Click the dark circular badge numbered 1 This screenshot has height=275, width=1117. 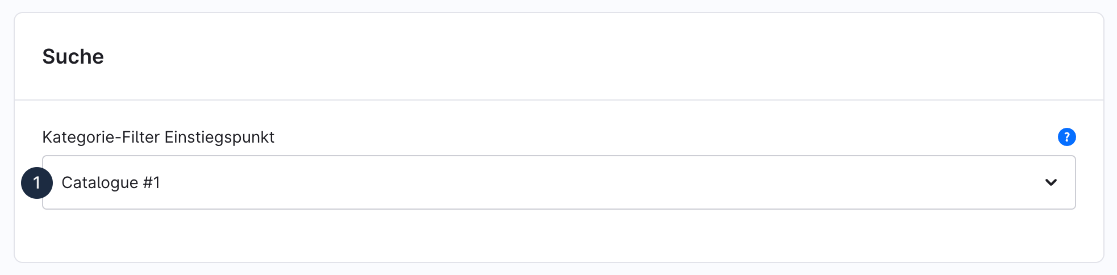click(37, 183)
